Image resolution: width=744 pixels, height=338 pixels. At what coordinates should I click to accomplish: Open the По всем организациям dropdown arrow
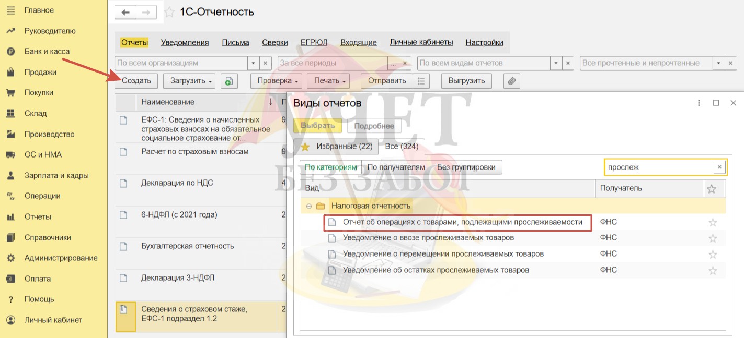coord(253,63)
